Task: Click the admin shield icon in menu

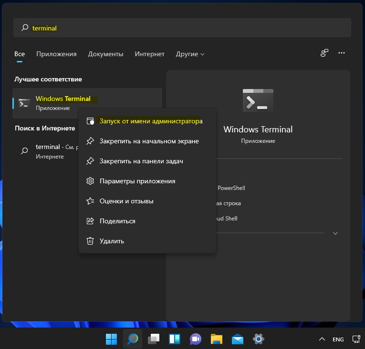Action: [x=90, y=121]
